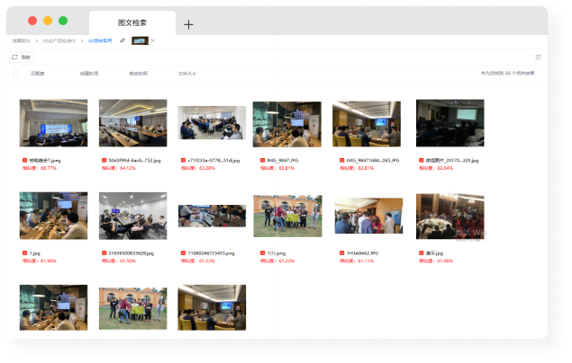This screenshot has width=572, height=363.
Task: Select the 1(1).jpg outdoor group photo
Action: 287,217
